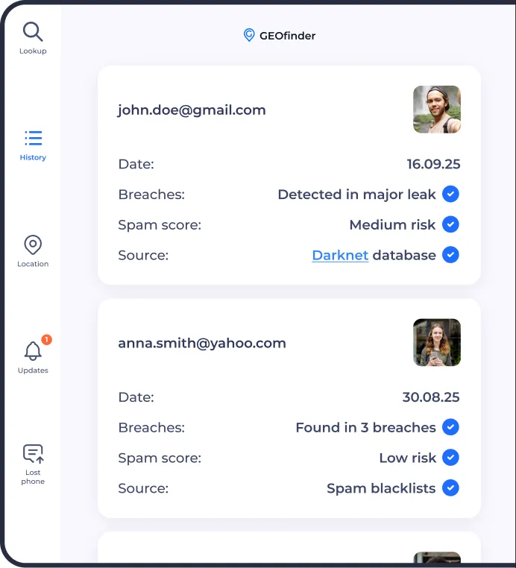The image size is (516, 568).
Task: Click the GEOfinder logo pin icon
Action: point(249,35)
